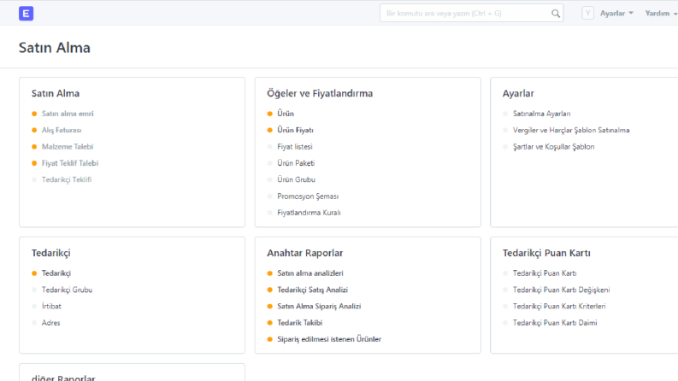Open Tedarikçi Puan Kartı link
This screenshot has width=678, height=381.
click(x=545, y=273)
